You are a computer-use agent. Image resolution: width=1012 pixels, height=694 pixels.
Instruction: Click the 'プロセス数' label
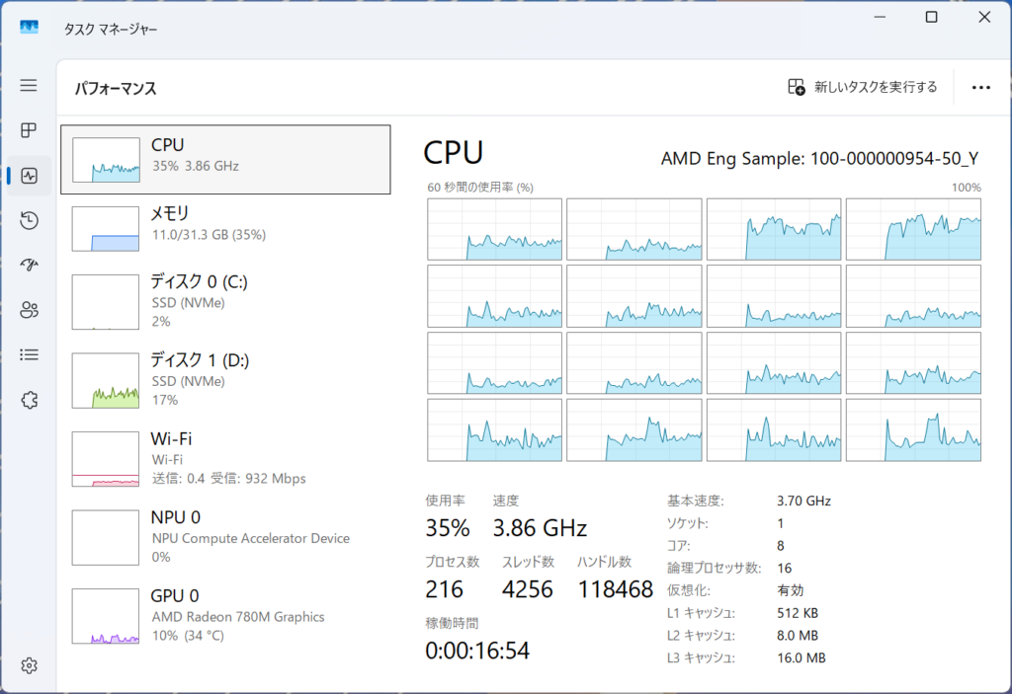(453, 561)
